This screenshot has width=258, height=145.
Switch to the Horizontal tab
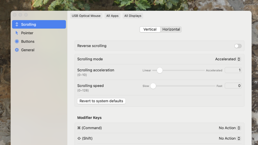coord(171,29)
